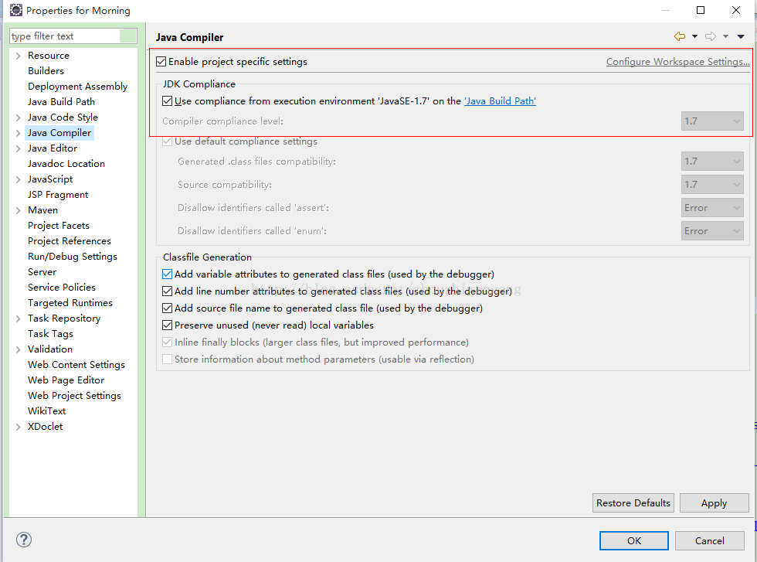The height and width of the screenshot is (562, 757).
Task: Expand the XDoclet node
Action: tap(18, 427)
